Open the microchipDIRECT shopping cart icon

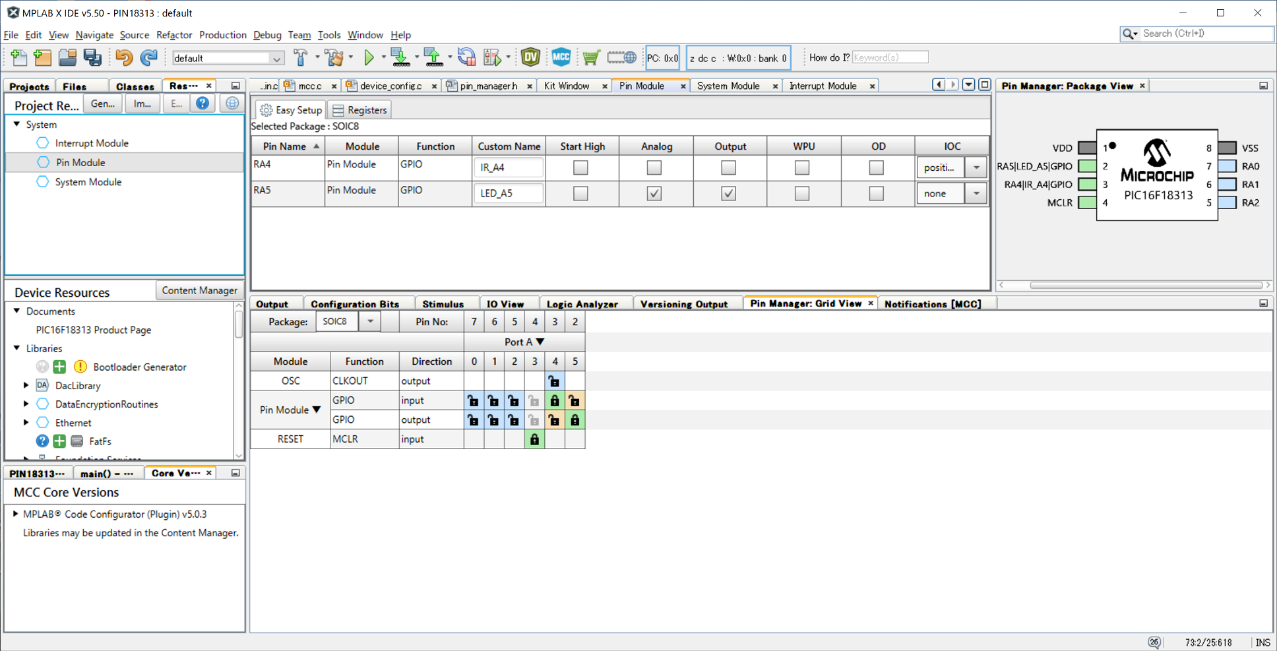[x=591, y=58]
